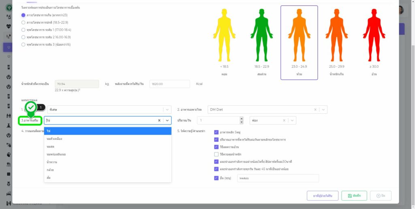This screenshot has height=209, width=415.
Task: Select radio ภาวะโภชนาการปกติ (18.5–22.9)
Action: (x=24, y=22)
